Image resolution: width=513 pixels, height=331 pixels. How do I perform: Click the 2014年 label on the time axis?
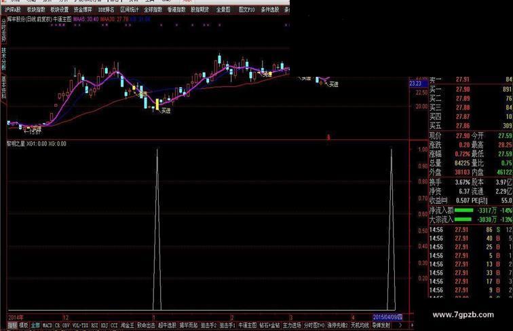[x=16, y=317]
